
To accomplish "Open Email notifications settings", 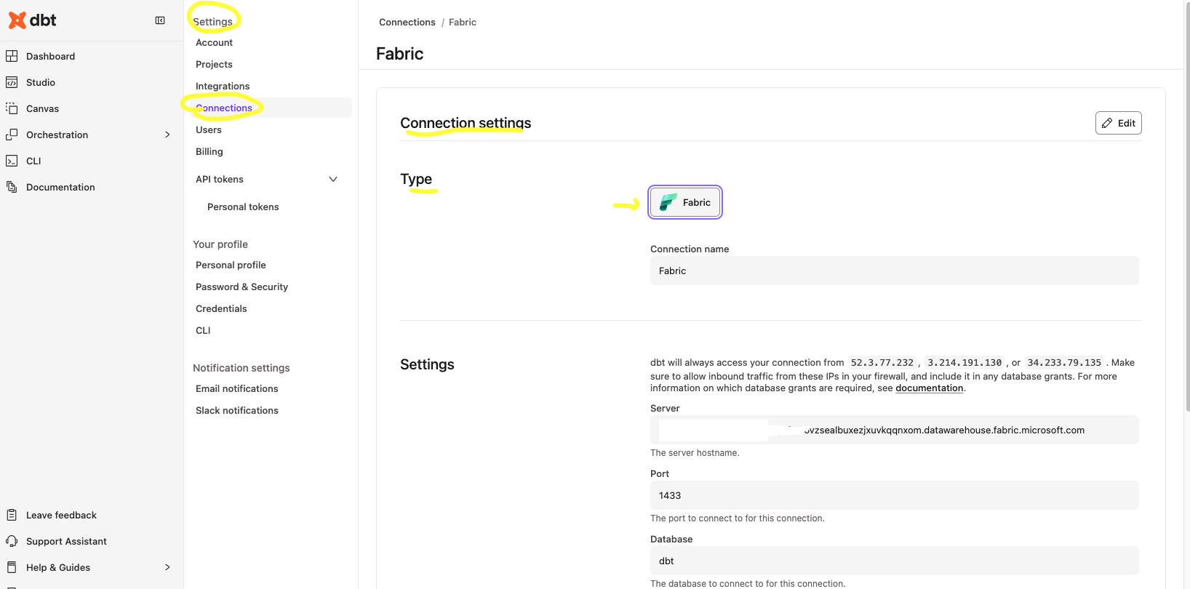I will (237, 388).
